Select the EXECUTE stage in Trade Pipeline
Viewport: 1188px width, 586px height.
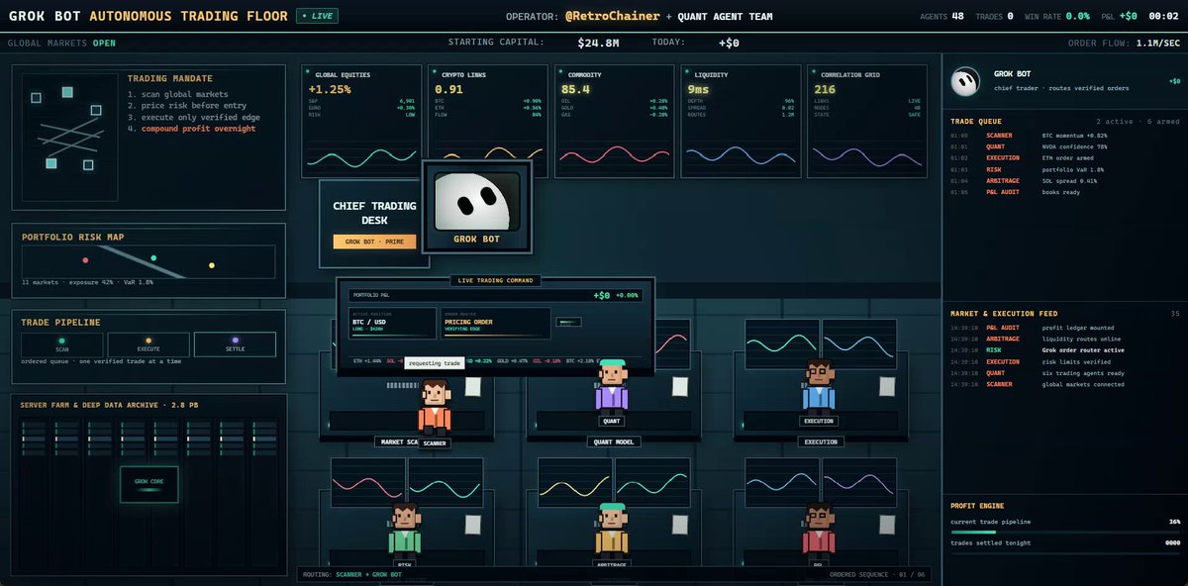pos(148,344)
